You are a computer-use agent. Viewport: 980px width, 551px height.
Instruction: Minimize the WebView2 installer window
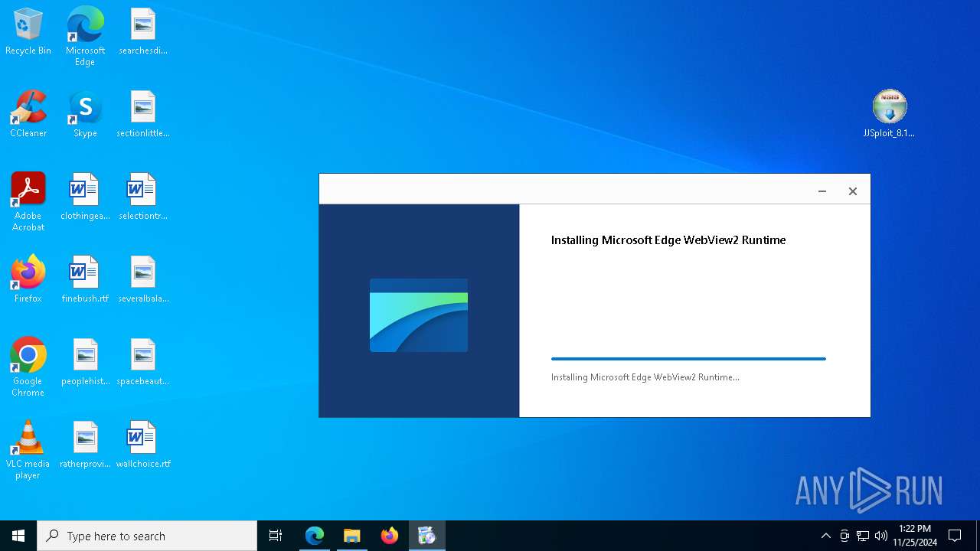point(822,191)
